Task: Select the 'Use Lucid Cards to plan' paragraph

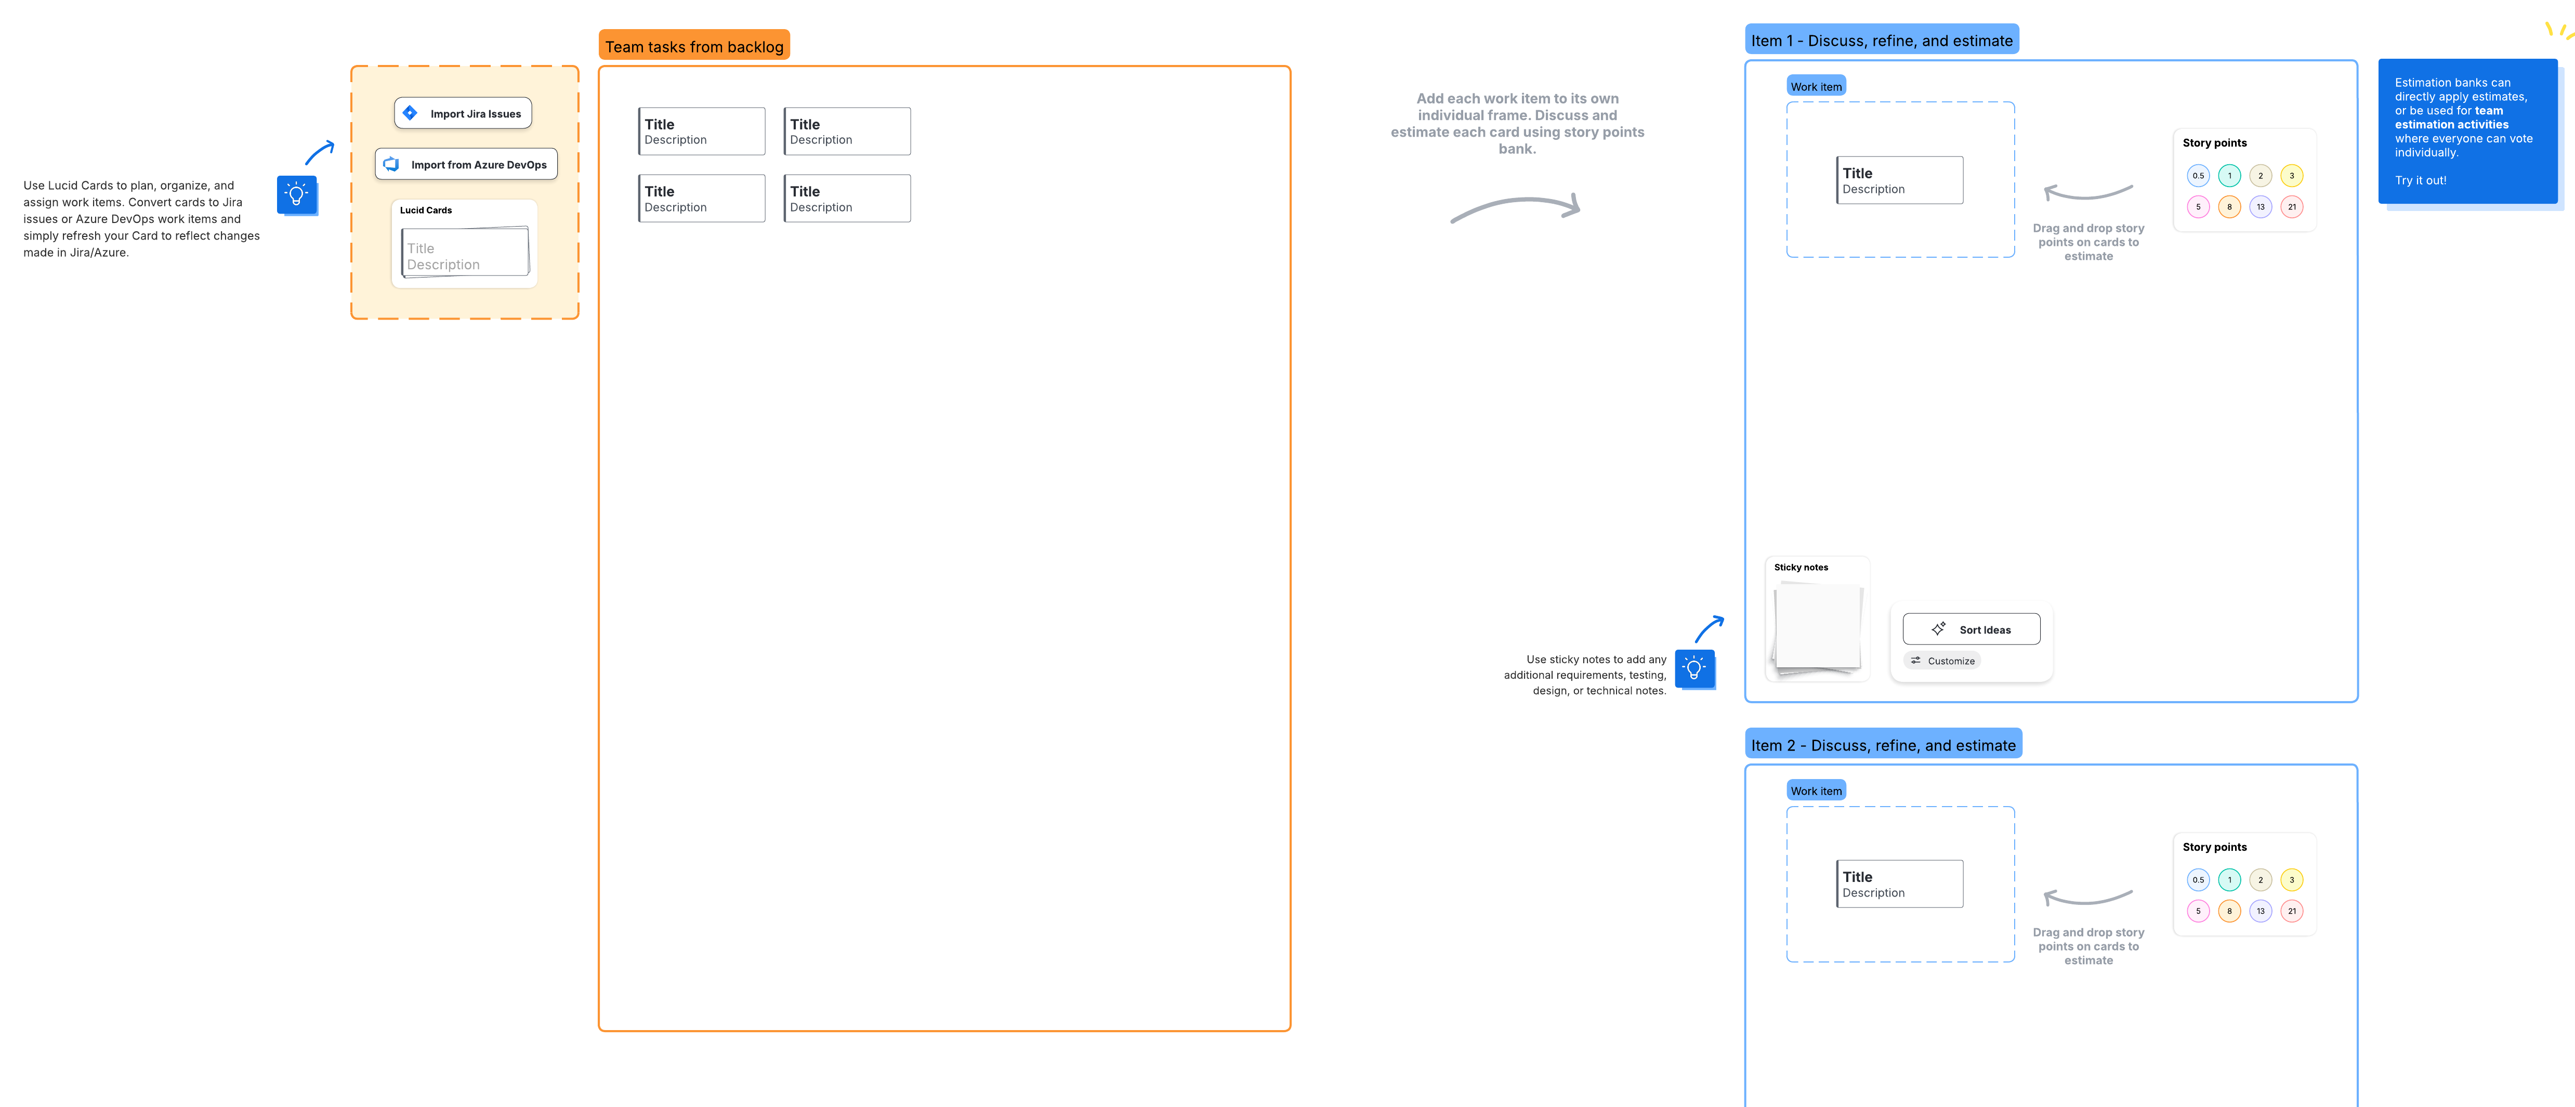Action: tap(141, 219)
